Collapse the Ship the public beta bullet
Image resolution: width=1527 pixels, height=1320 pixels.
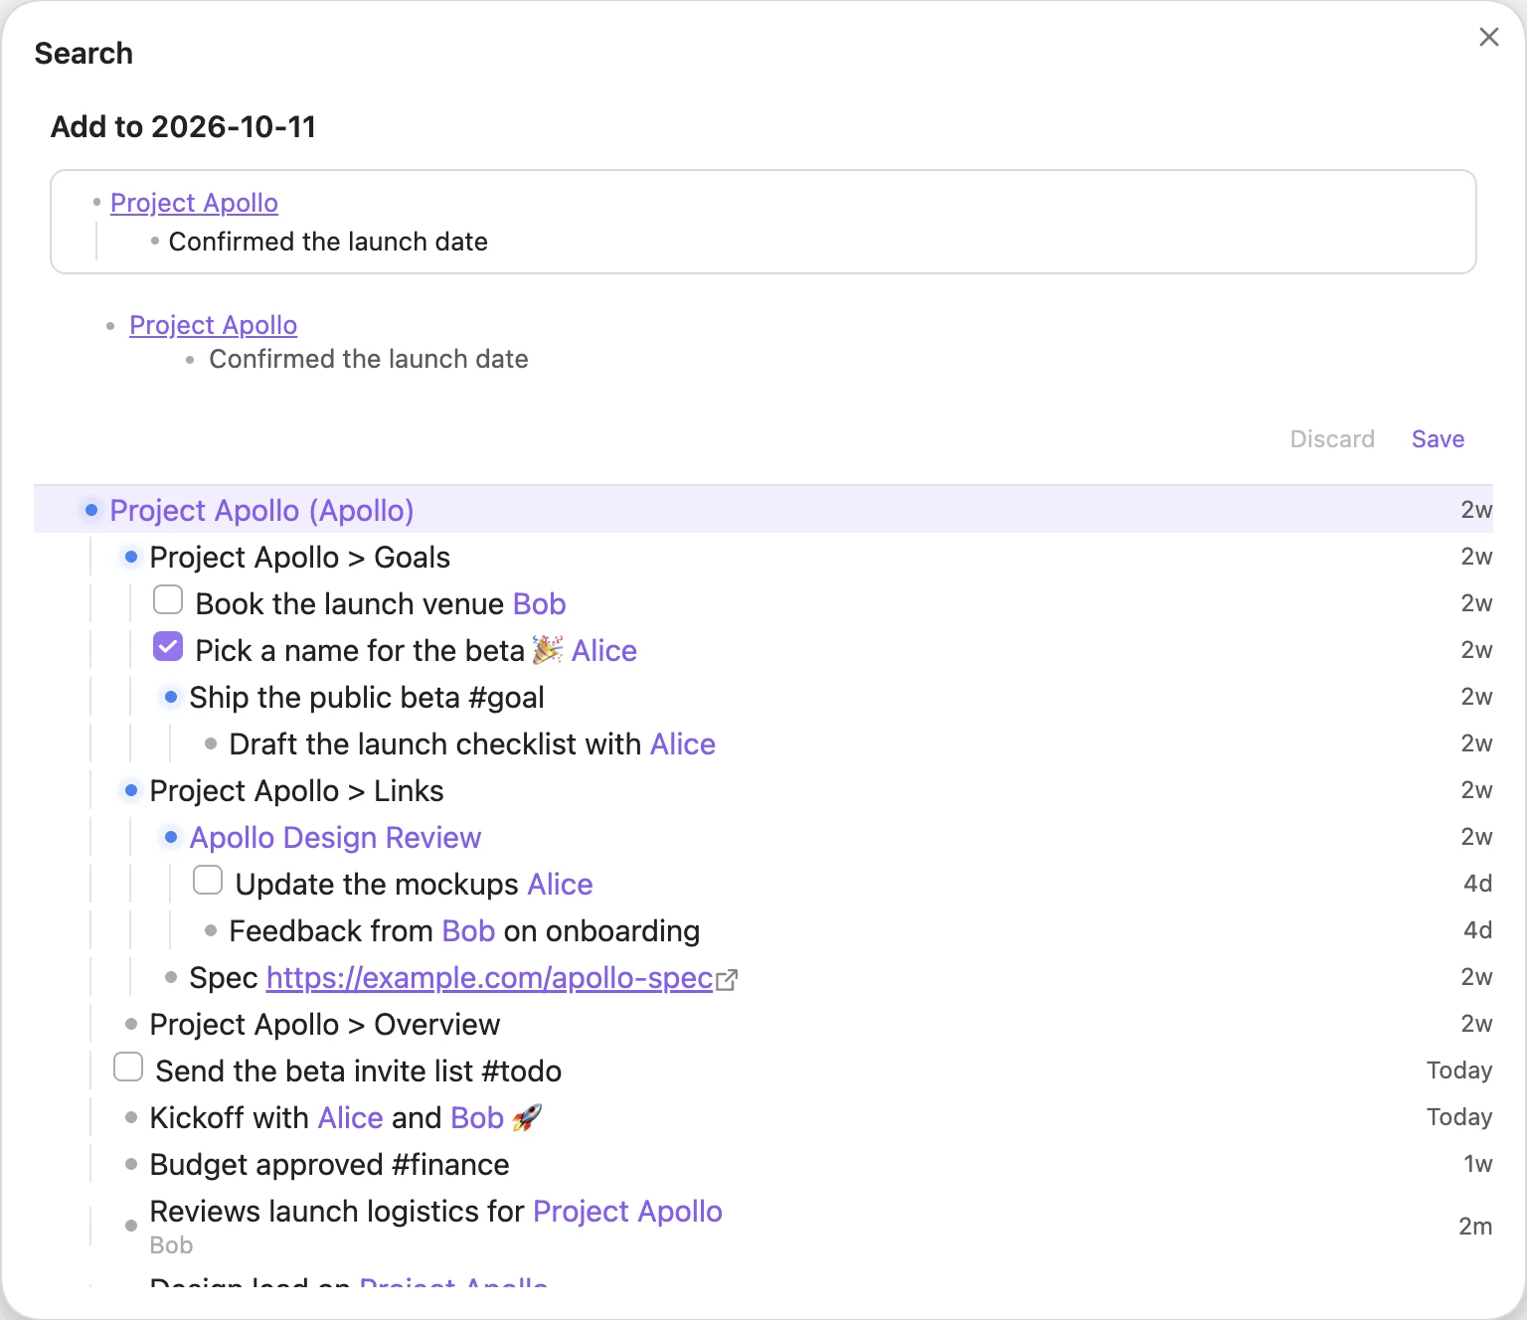click(x=171, y=697)
